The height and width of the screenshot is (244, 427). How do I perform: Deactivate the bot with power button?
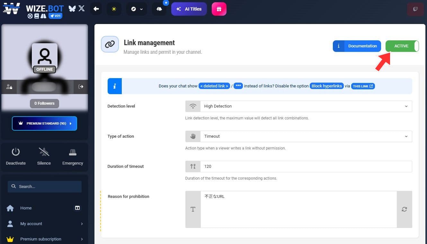(16, 156)
